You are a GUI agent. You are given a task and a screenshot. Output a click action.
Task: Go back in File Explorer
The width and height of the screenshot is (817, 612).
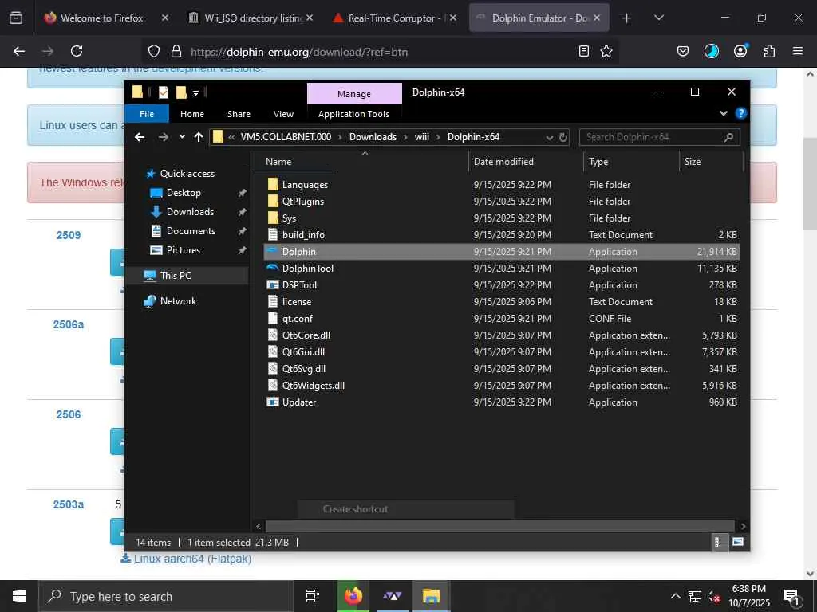[x=140, y=137]
